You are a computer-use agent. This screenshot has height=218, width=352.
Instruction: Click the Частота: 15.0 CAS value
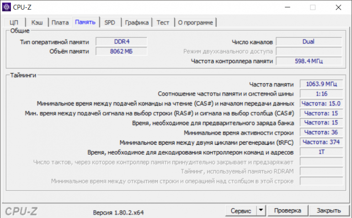coord(321,104)
